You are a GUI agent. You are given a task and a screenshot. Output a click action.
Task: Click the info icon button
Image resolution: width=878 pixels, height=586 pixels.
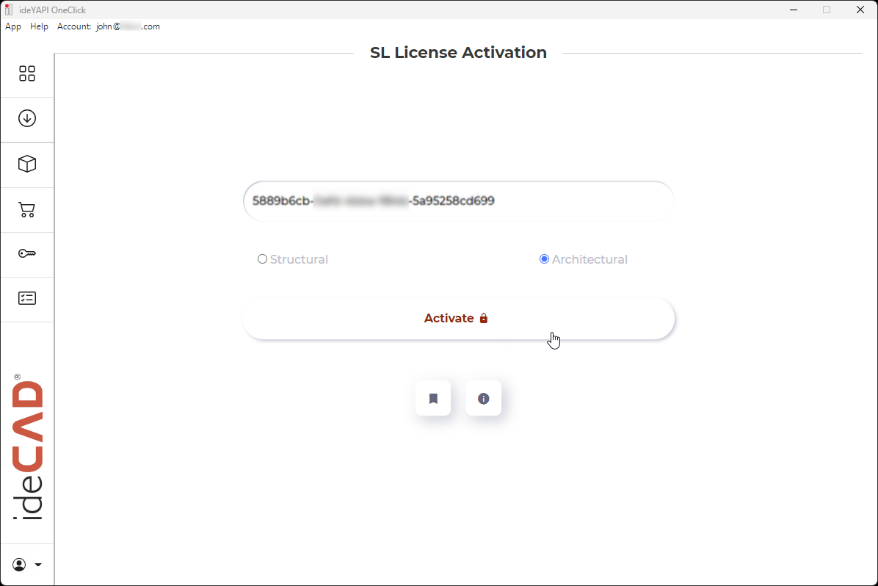[483, 398]
